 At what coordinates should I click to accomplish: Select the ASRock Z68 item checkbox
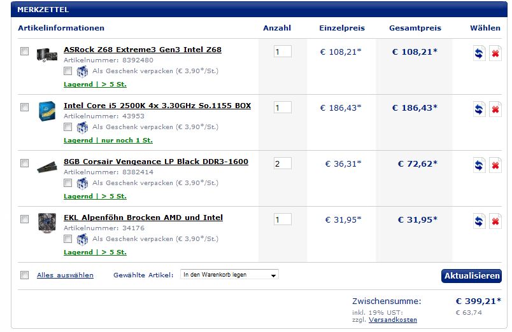[24, 52]
